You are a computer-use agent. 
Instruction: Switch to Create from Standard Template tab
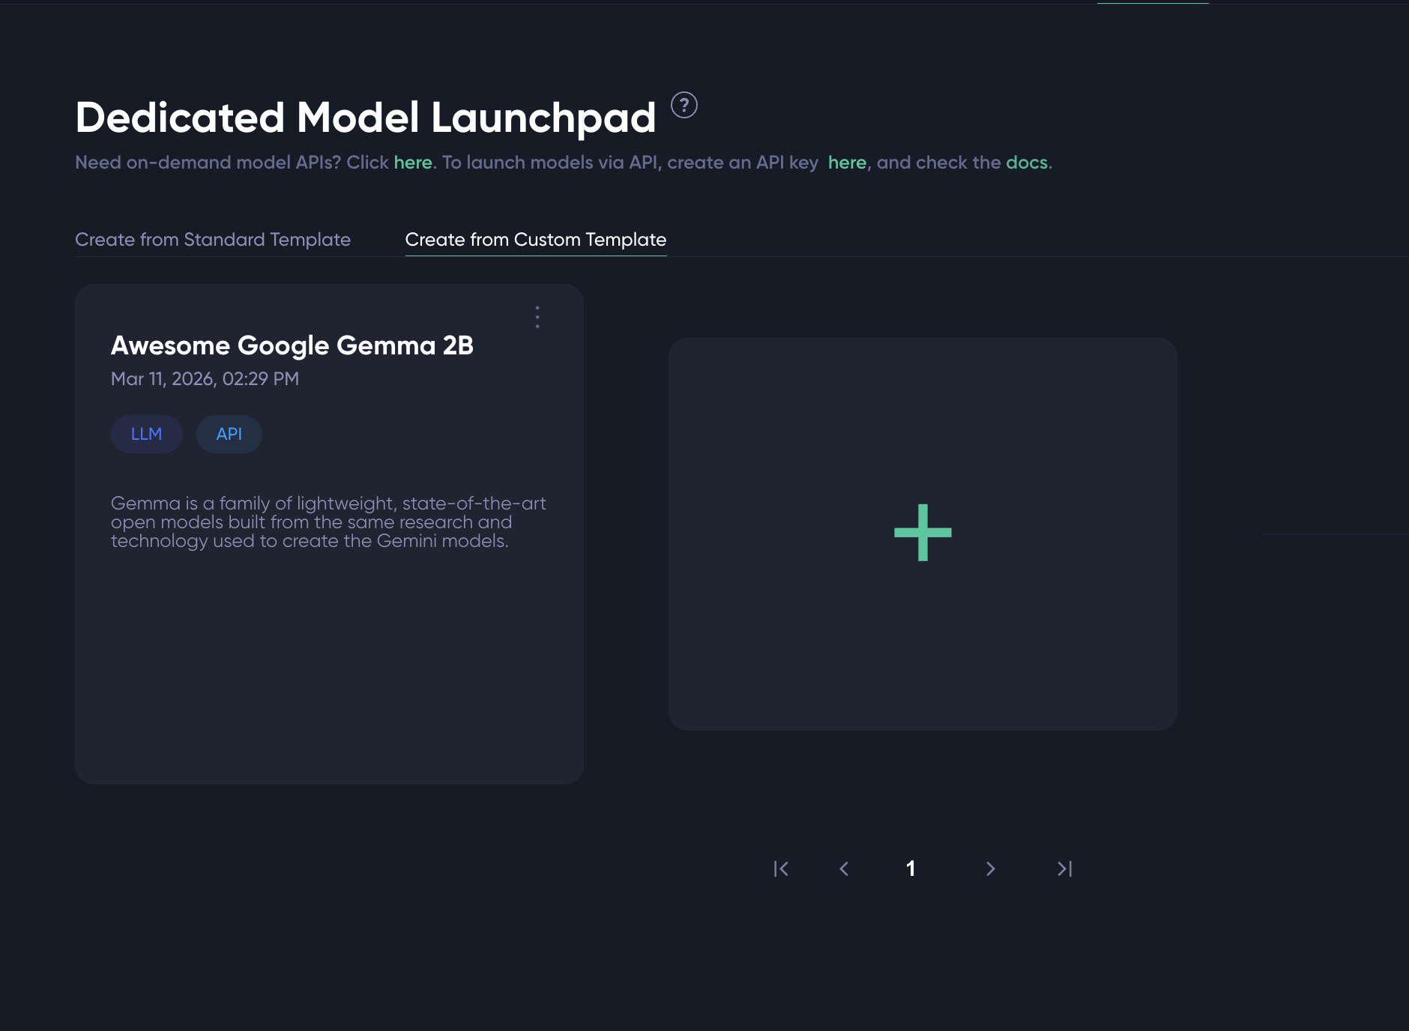[213, 239]
